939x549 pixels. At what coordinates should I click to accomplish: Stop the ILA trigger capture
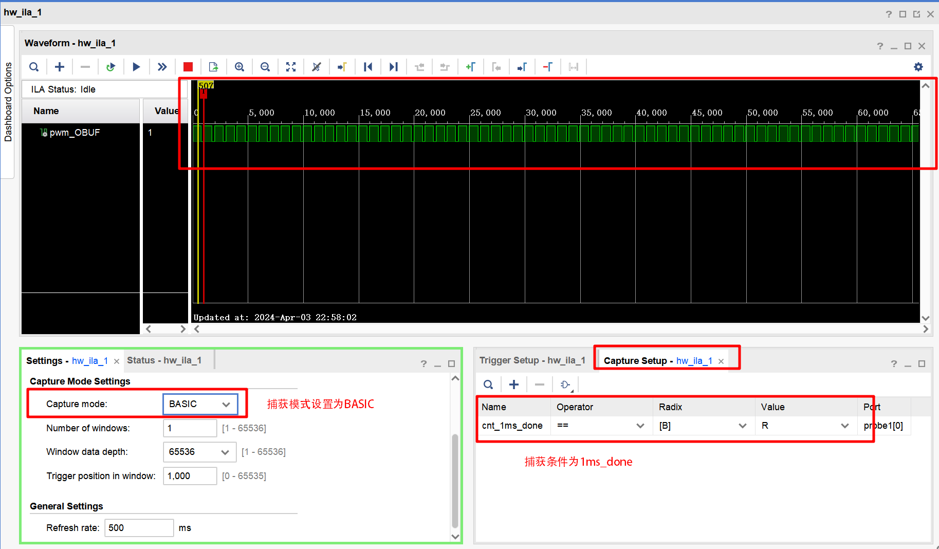tap(188, 66)
